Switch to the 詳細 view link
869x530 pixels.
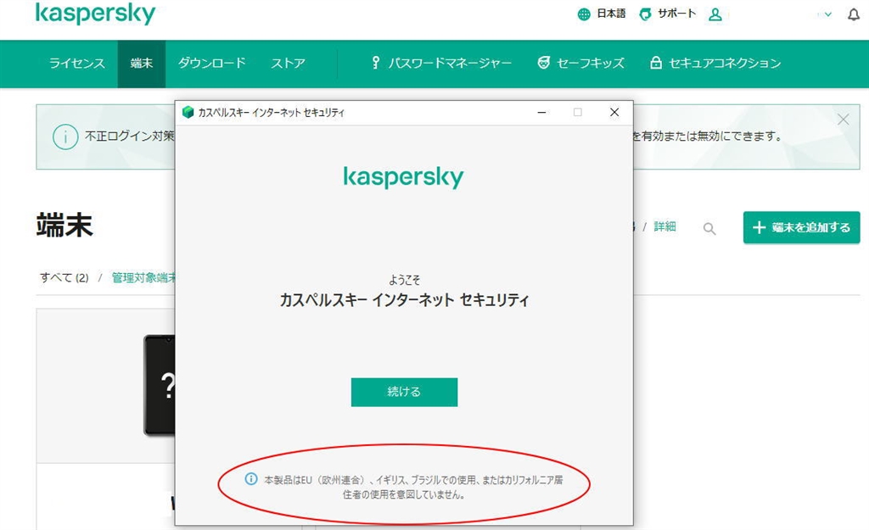point(664,226)
